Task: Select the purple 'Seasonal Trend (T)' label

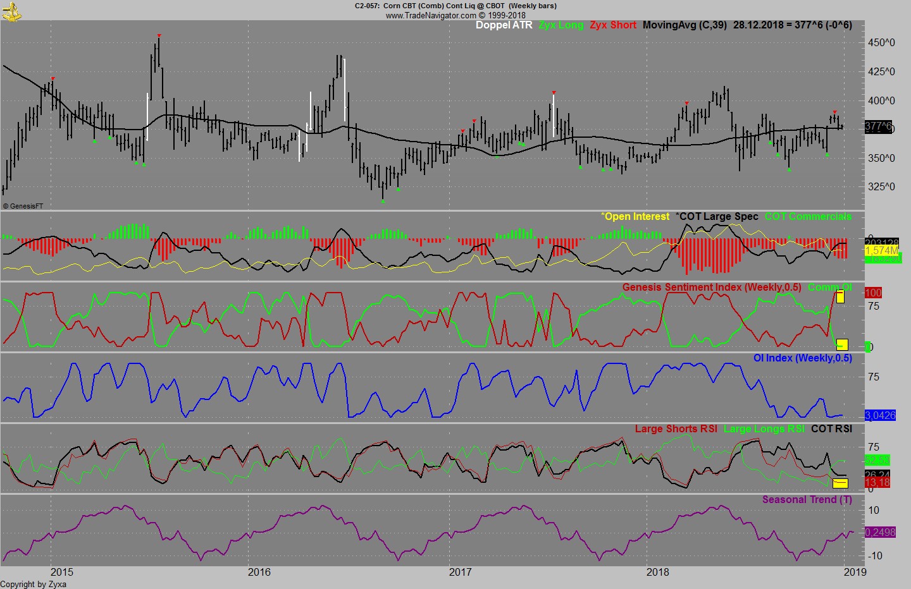Action: pyautogui.click(x=807, y=500)
